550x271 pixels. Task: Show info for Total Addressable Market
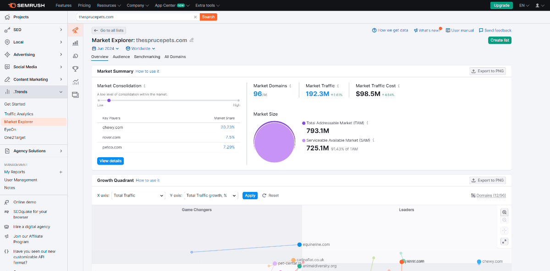pos(368,123)
